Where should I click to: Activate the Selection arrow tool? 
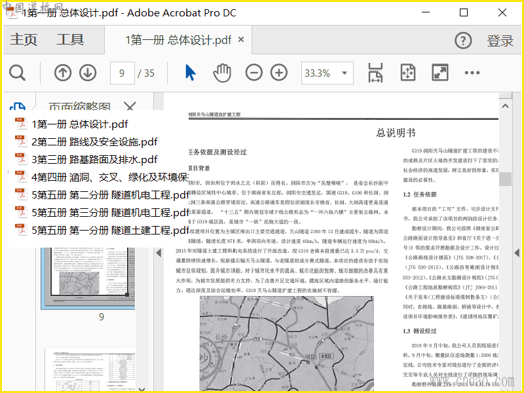click(x=190, y=73)
